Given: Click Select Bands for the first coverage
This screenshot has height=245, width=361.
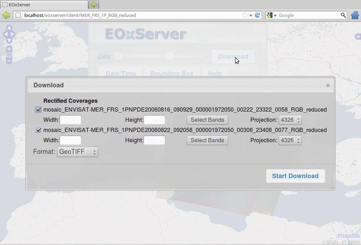Looking at the screenshot, I should [207, 120].
